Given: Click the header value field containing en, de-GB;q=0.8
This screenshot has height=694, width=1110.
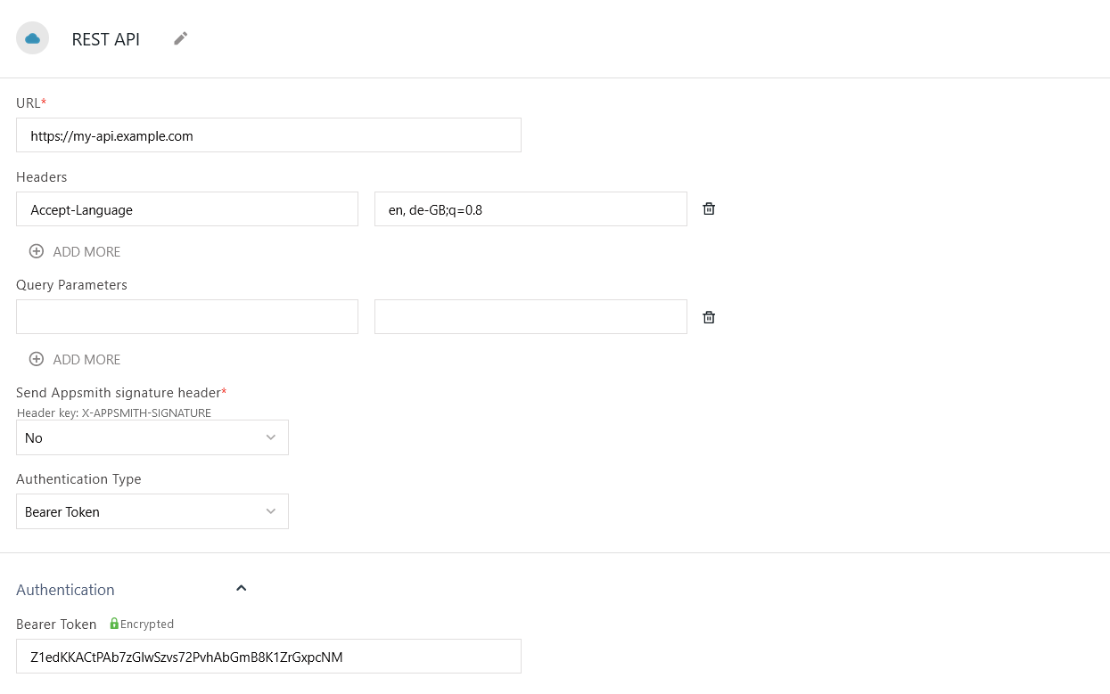Looking at the screenshot, I should coord(530,208).
